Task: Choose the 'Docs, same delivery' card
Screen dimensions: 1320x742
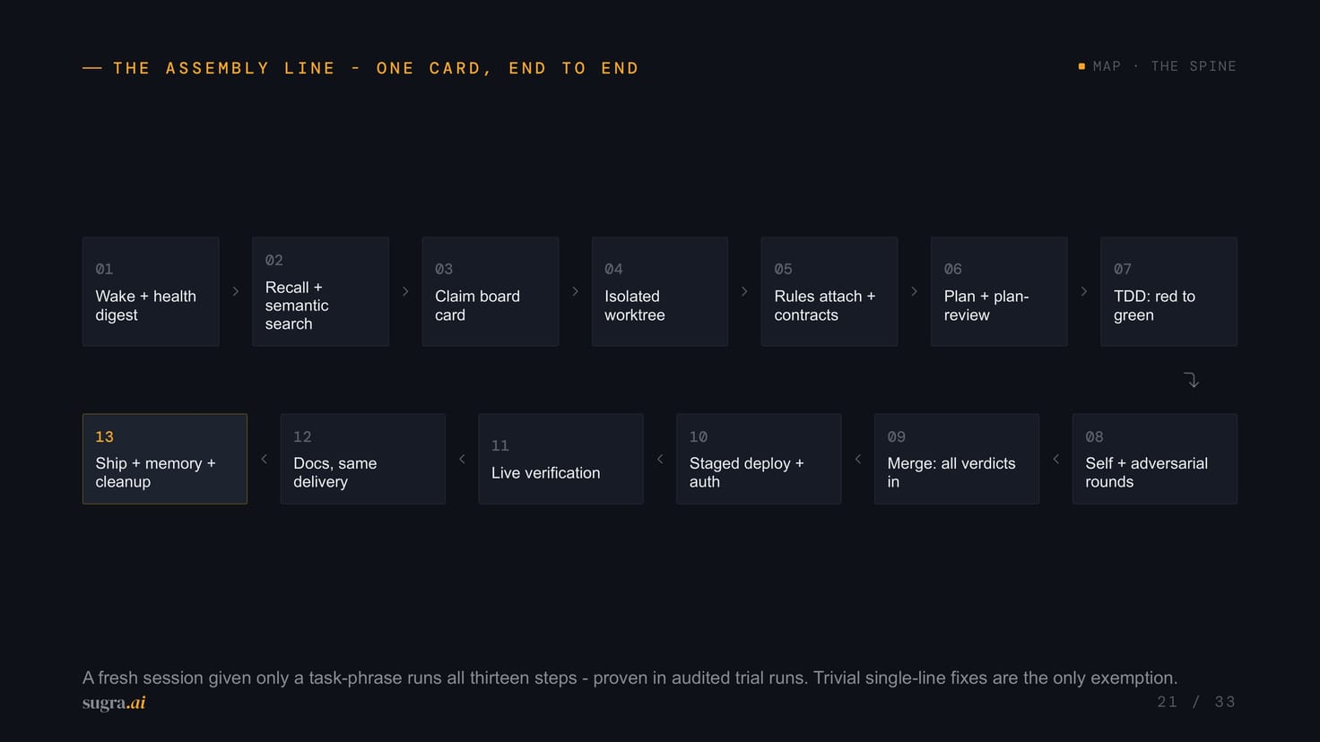Action: pos(362,459)
